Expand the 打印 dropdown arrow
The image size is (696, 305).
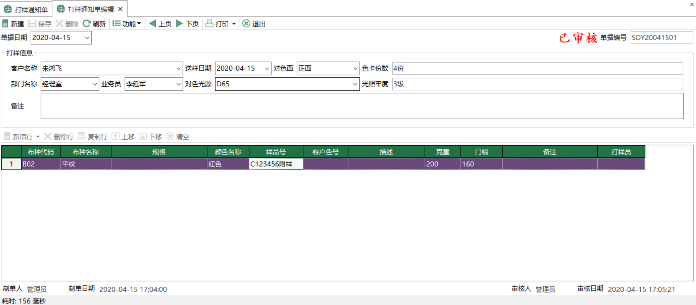[234, 24]
